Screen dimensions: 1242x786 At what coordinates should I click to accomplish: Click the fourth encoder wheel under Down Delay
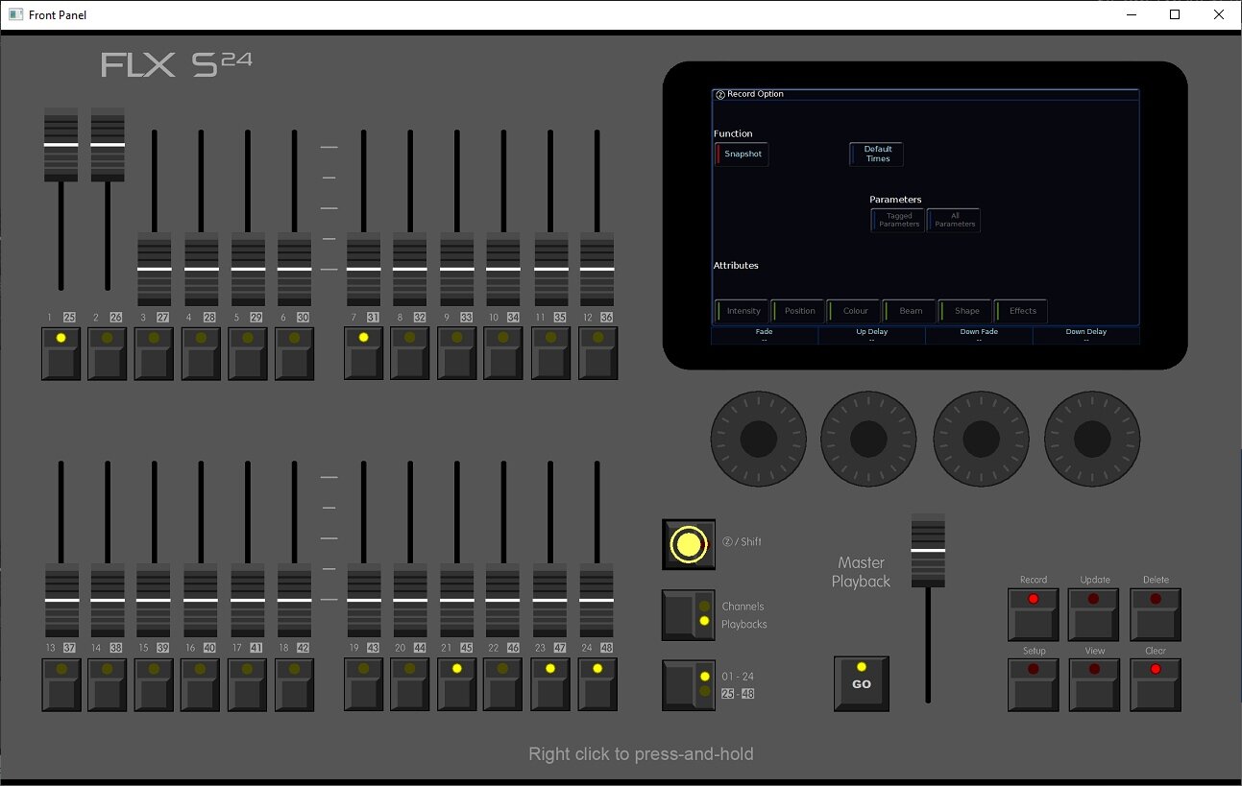(x=1092, y=439)
